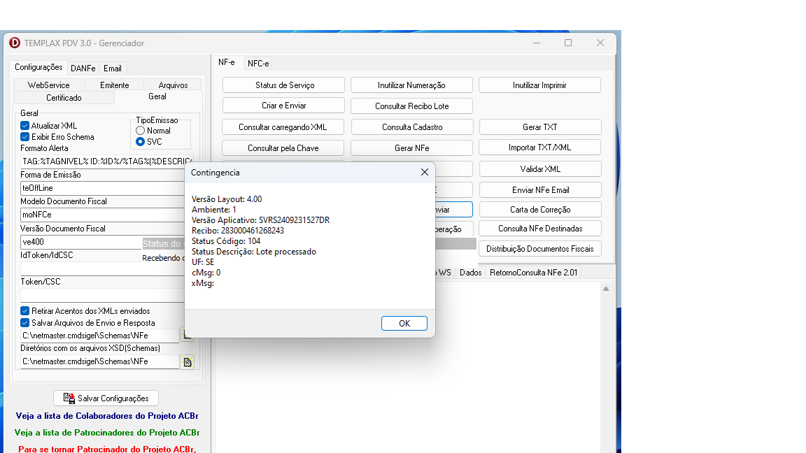Open Patrocinadores do Projeto ACBr link
Image resolution: width=806 pixels, height=453 pixels.
pos(107,433)
